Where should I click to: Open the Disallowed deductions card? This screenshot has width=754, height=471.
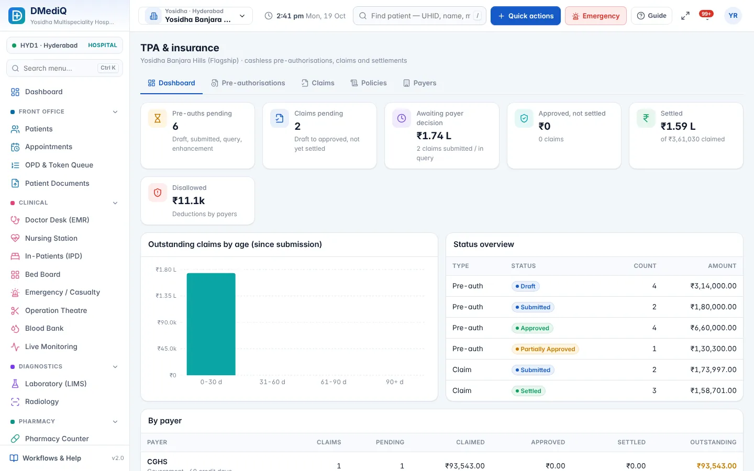[x=198, y=201]
